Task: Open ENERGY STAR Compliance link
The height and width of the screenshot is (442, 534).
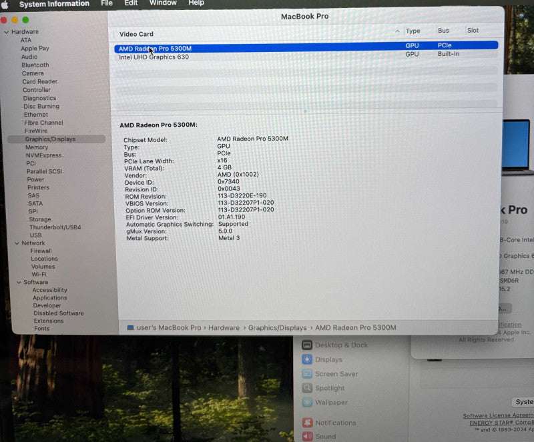Action: pos(501,423)
